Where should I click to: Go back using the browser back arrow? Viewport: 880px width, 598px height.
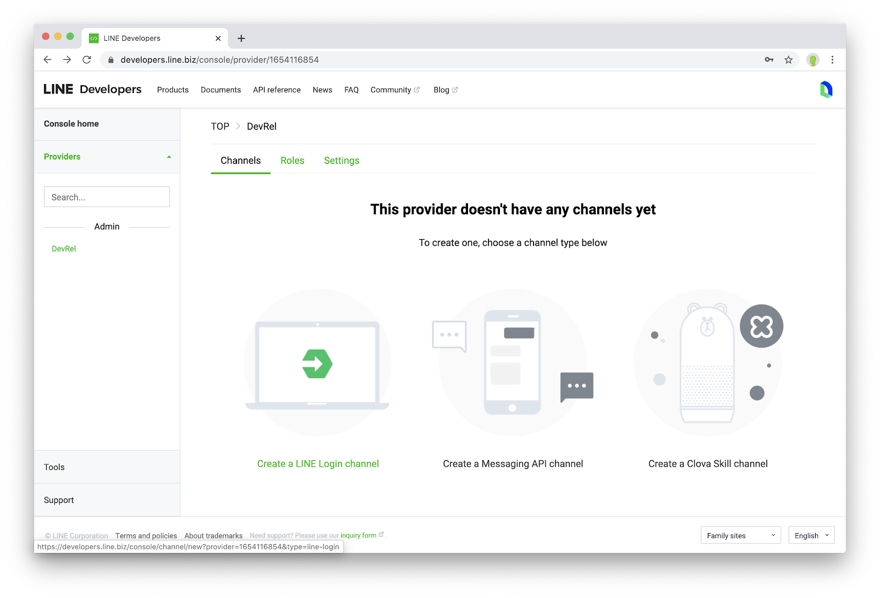(x=48, y=60)
